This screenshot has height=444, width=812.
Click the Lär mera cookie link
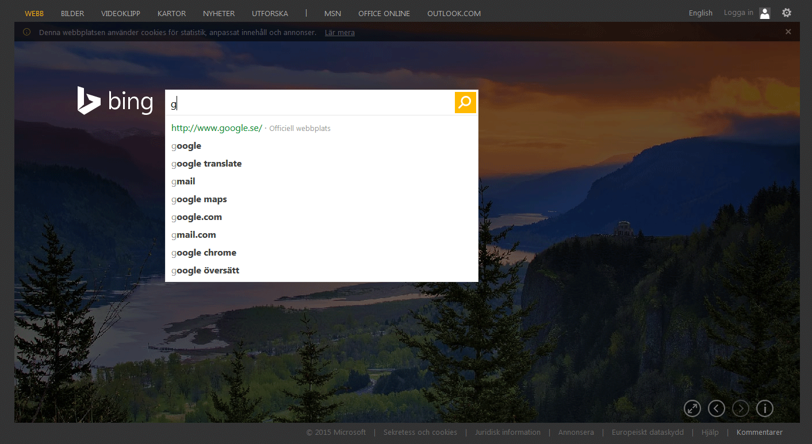340,32
